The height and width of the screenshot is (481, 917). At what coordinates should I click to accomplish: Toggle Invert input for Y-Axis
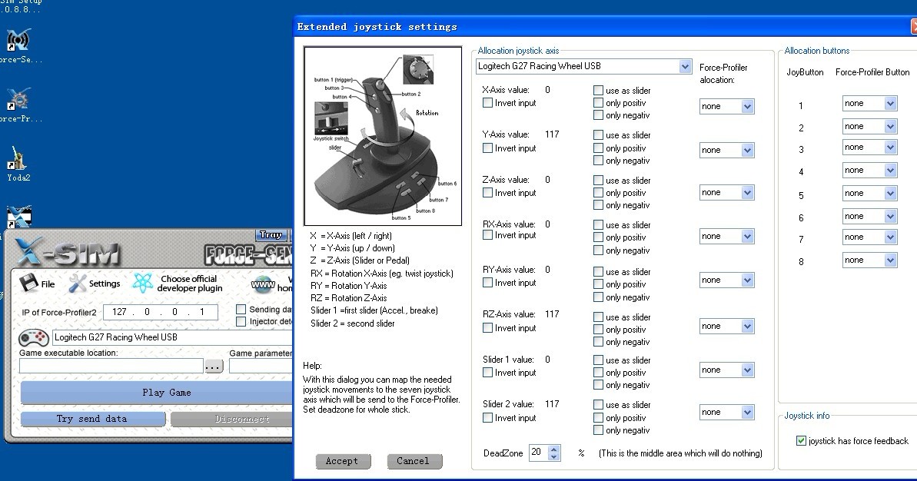pos(487,148)
